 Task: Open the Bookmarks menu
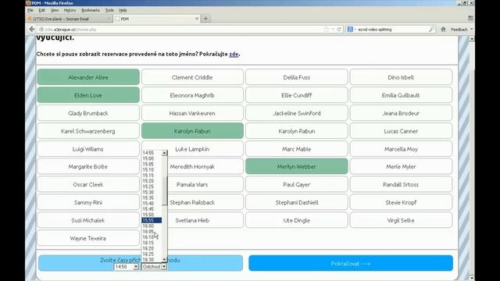point(91,10)
